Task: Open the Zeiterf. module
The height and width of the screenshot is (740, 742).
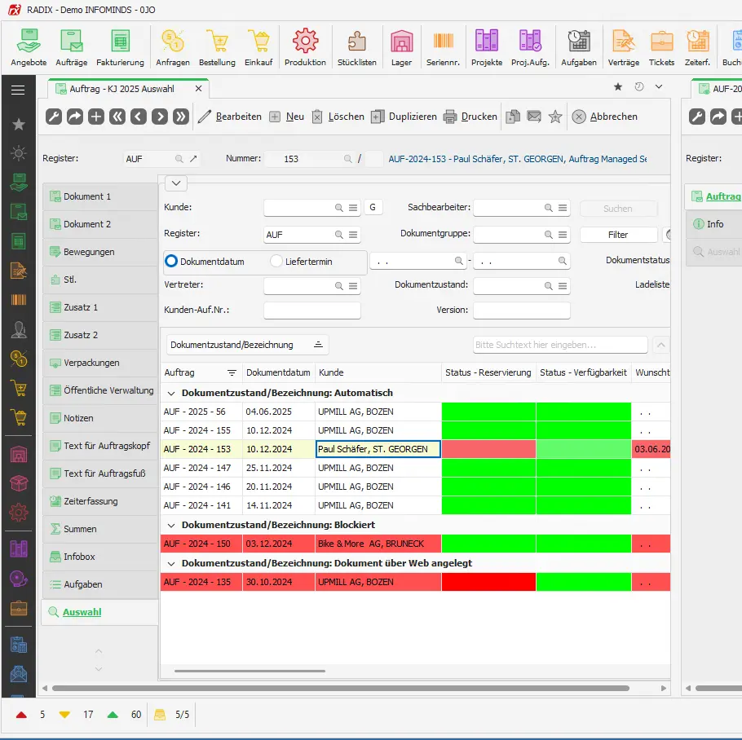Action: 697,47
